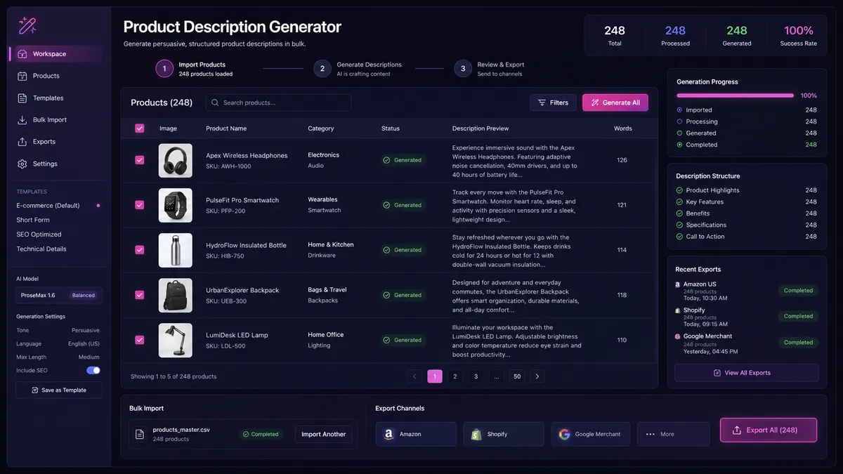843x474 pixels.
Task: Click the Workspace sidebar icon
Action: (x=22, y=54)
